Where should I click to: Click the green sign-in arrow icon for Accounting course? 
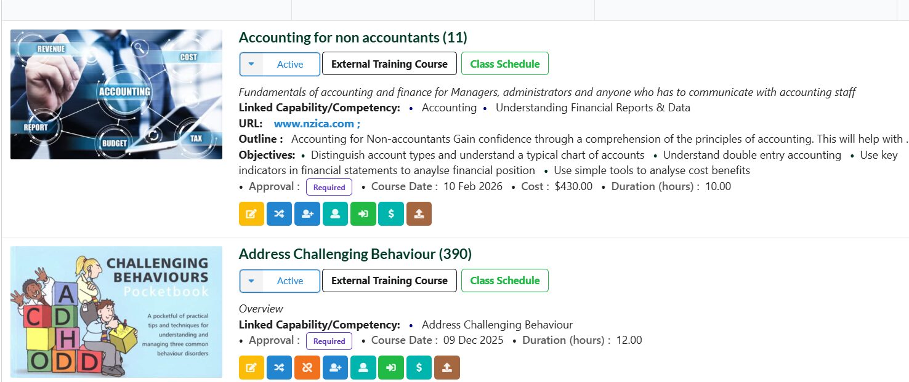(363, 214)
